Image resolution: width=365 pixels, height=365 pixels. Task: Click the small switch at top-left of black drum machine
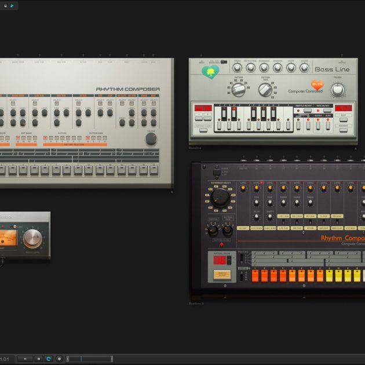pyautogui.click(x=217, y=172)
